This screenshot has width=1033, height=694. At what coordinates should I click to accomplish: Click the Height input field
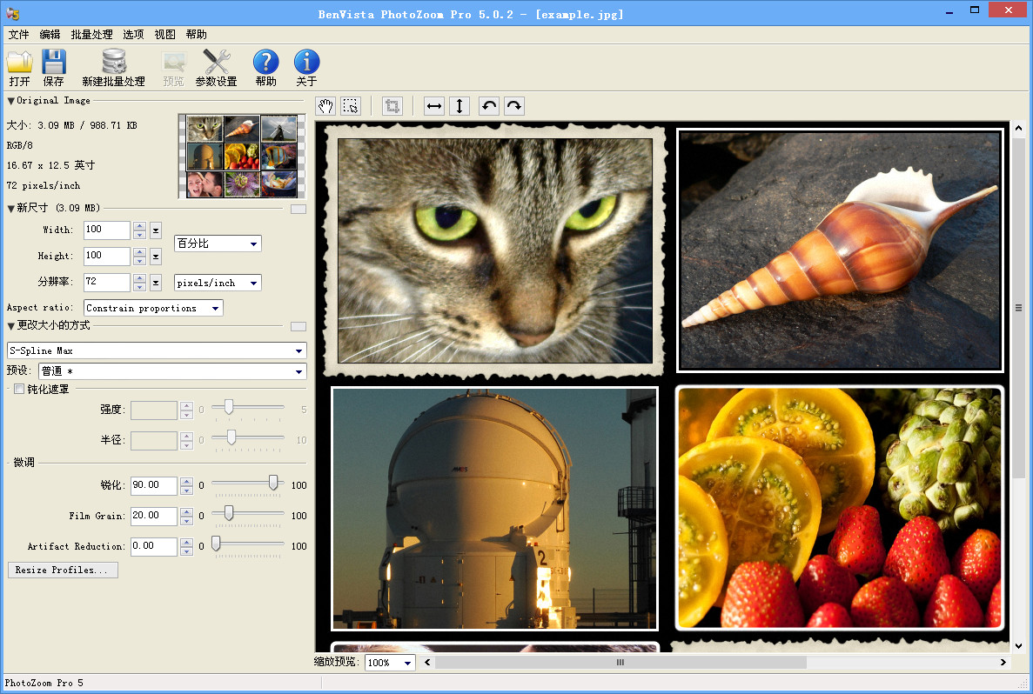point(107,256)
